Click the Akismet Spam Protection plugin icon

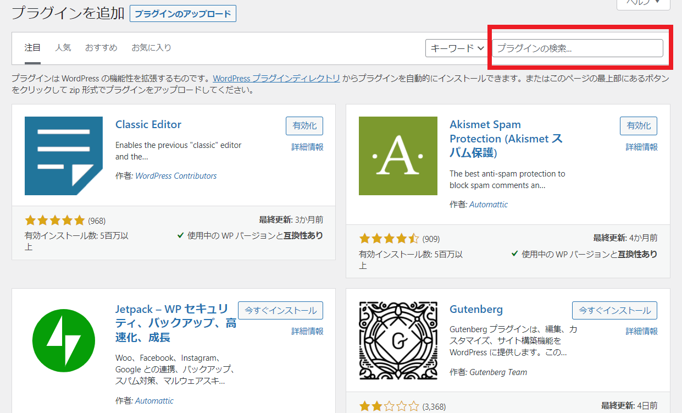tap(398, 156)
